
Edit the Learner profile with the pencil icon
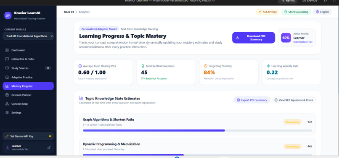(49, 148)
